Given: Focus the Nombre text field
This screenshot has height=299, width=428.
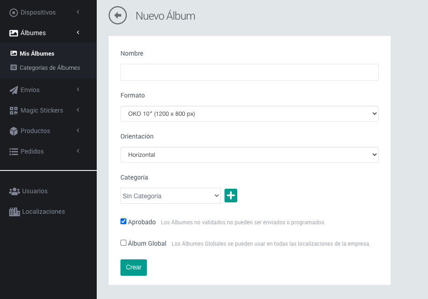Looking at the screenshot, I should pyautogui.click(x=249, y=72).
